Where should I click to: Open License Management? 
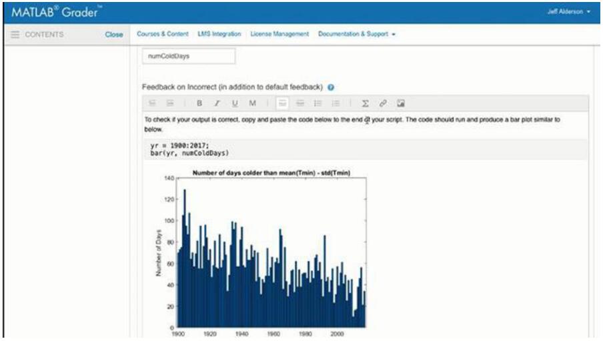(279, 34)
